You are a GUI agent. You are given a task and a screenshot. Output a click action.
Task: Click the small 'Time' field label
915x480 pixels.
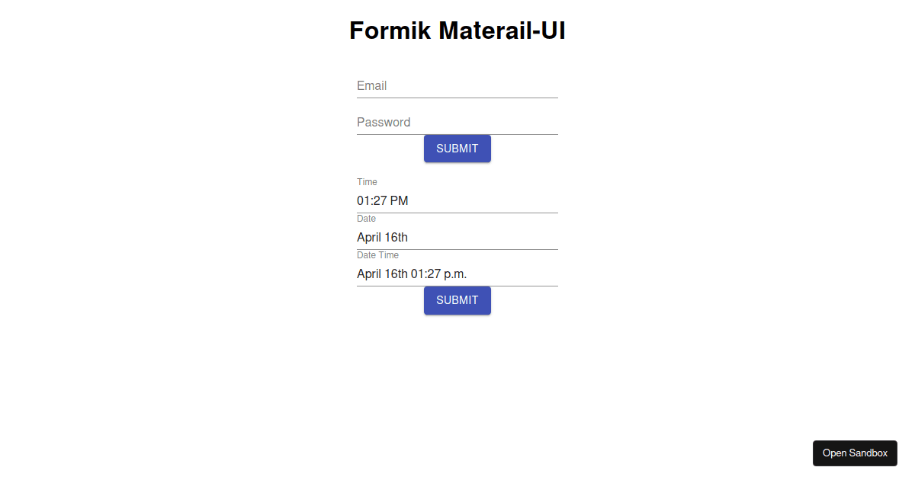click(x=367, y=182)
